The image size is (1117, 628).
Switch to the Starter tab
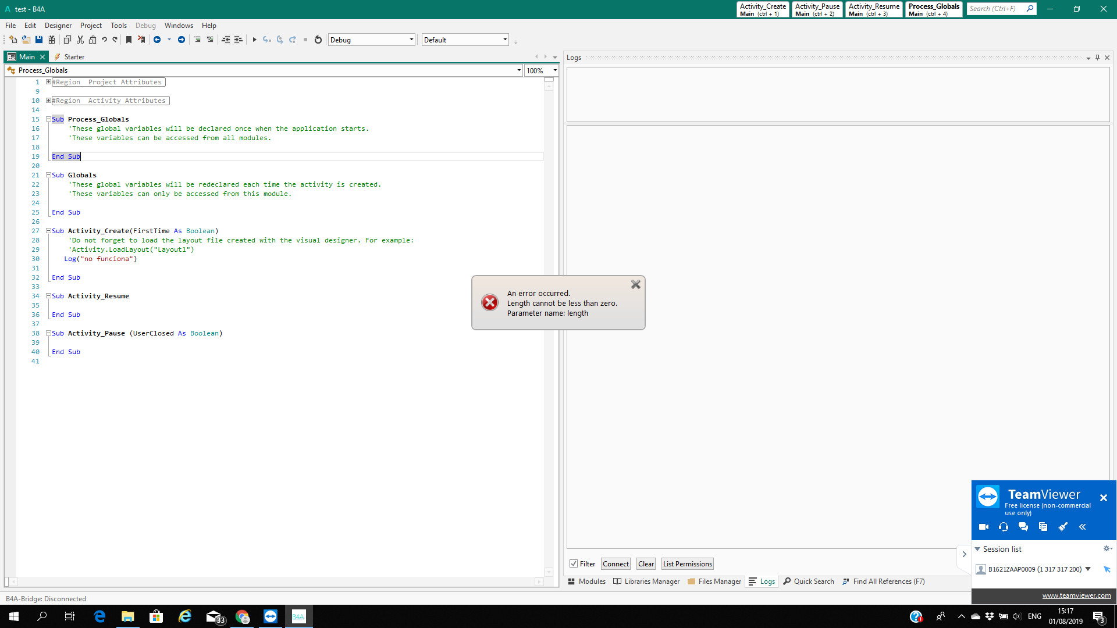[74, 57]
